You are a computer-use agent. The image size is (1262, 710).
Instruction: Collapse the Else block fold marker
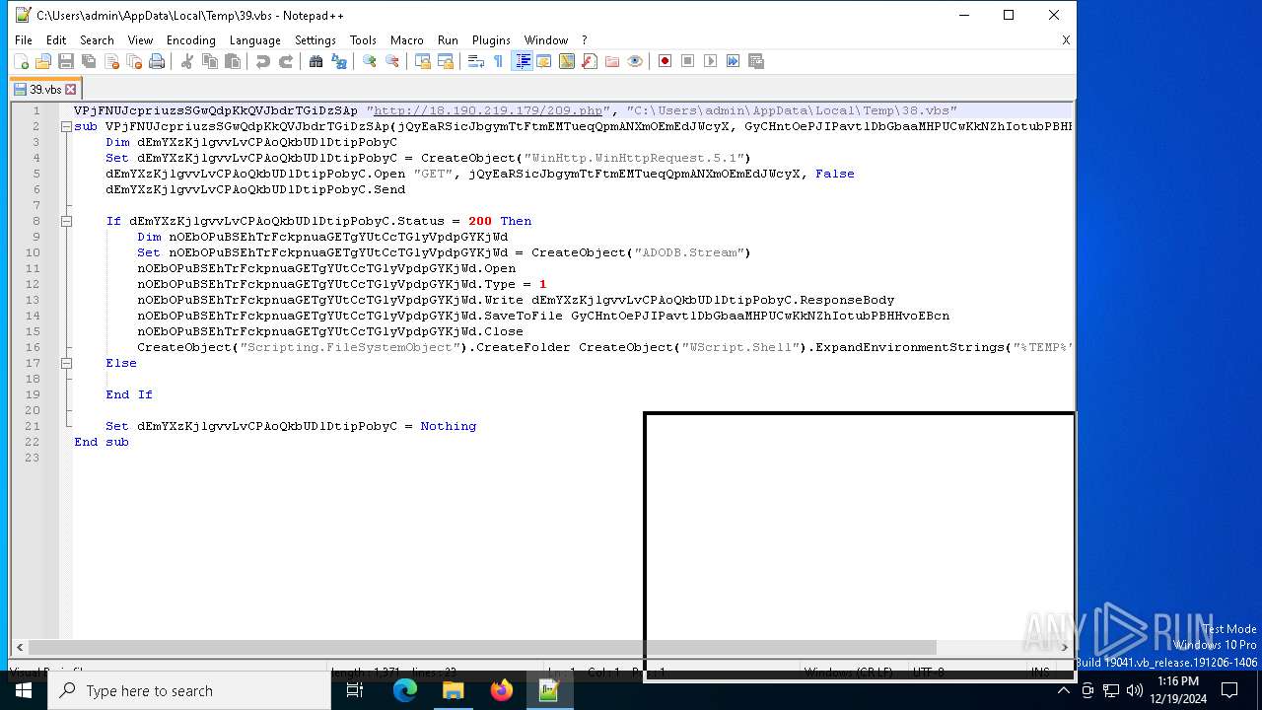66,363
